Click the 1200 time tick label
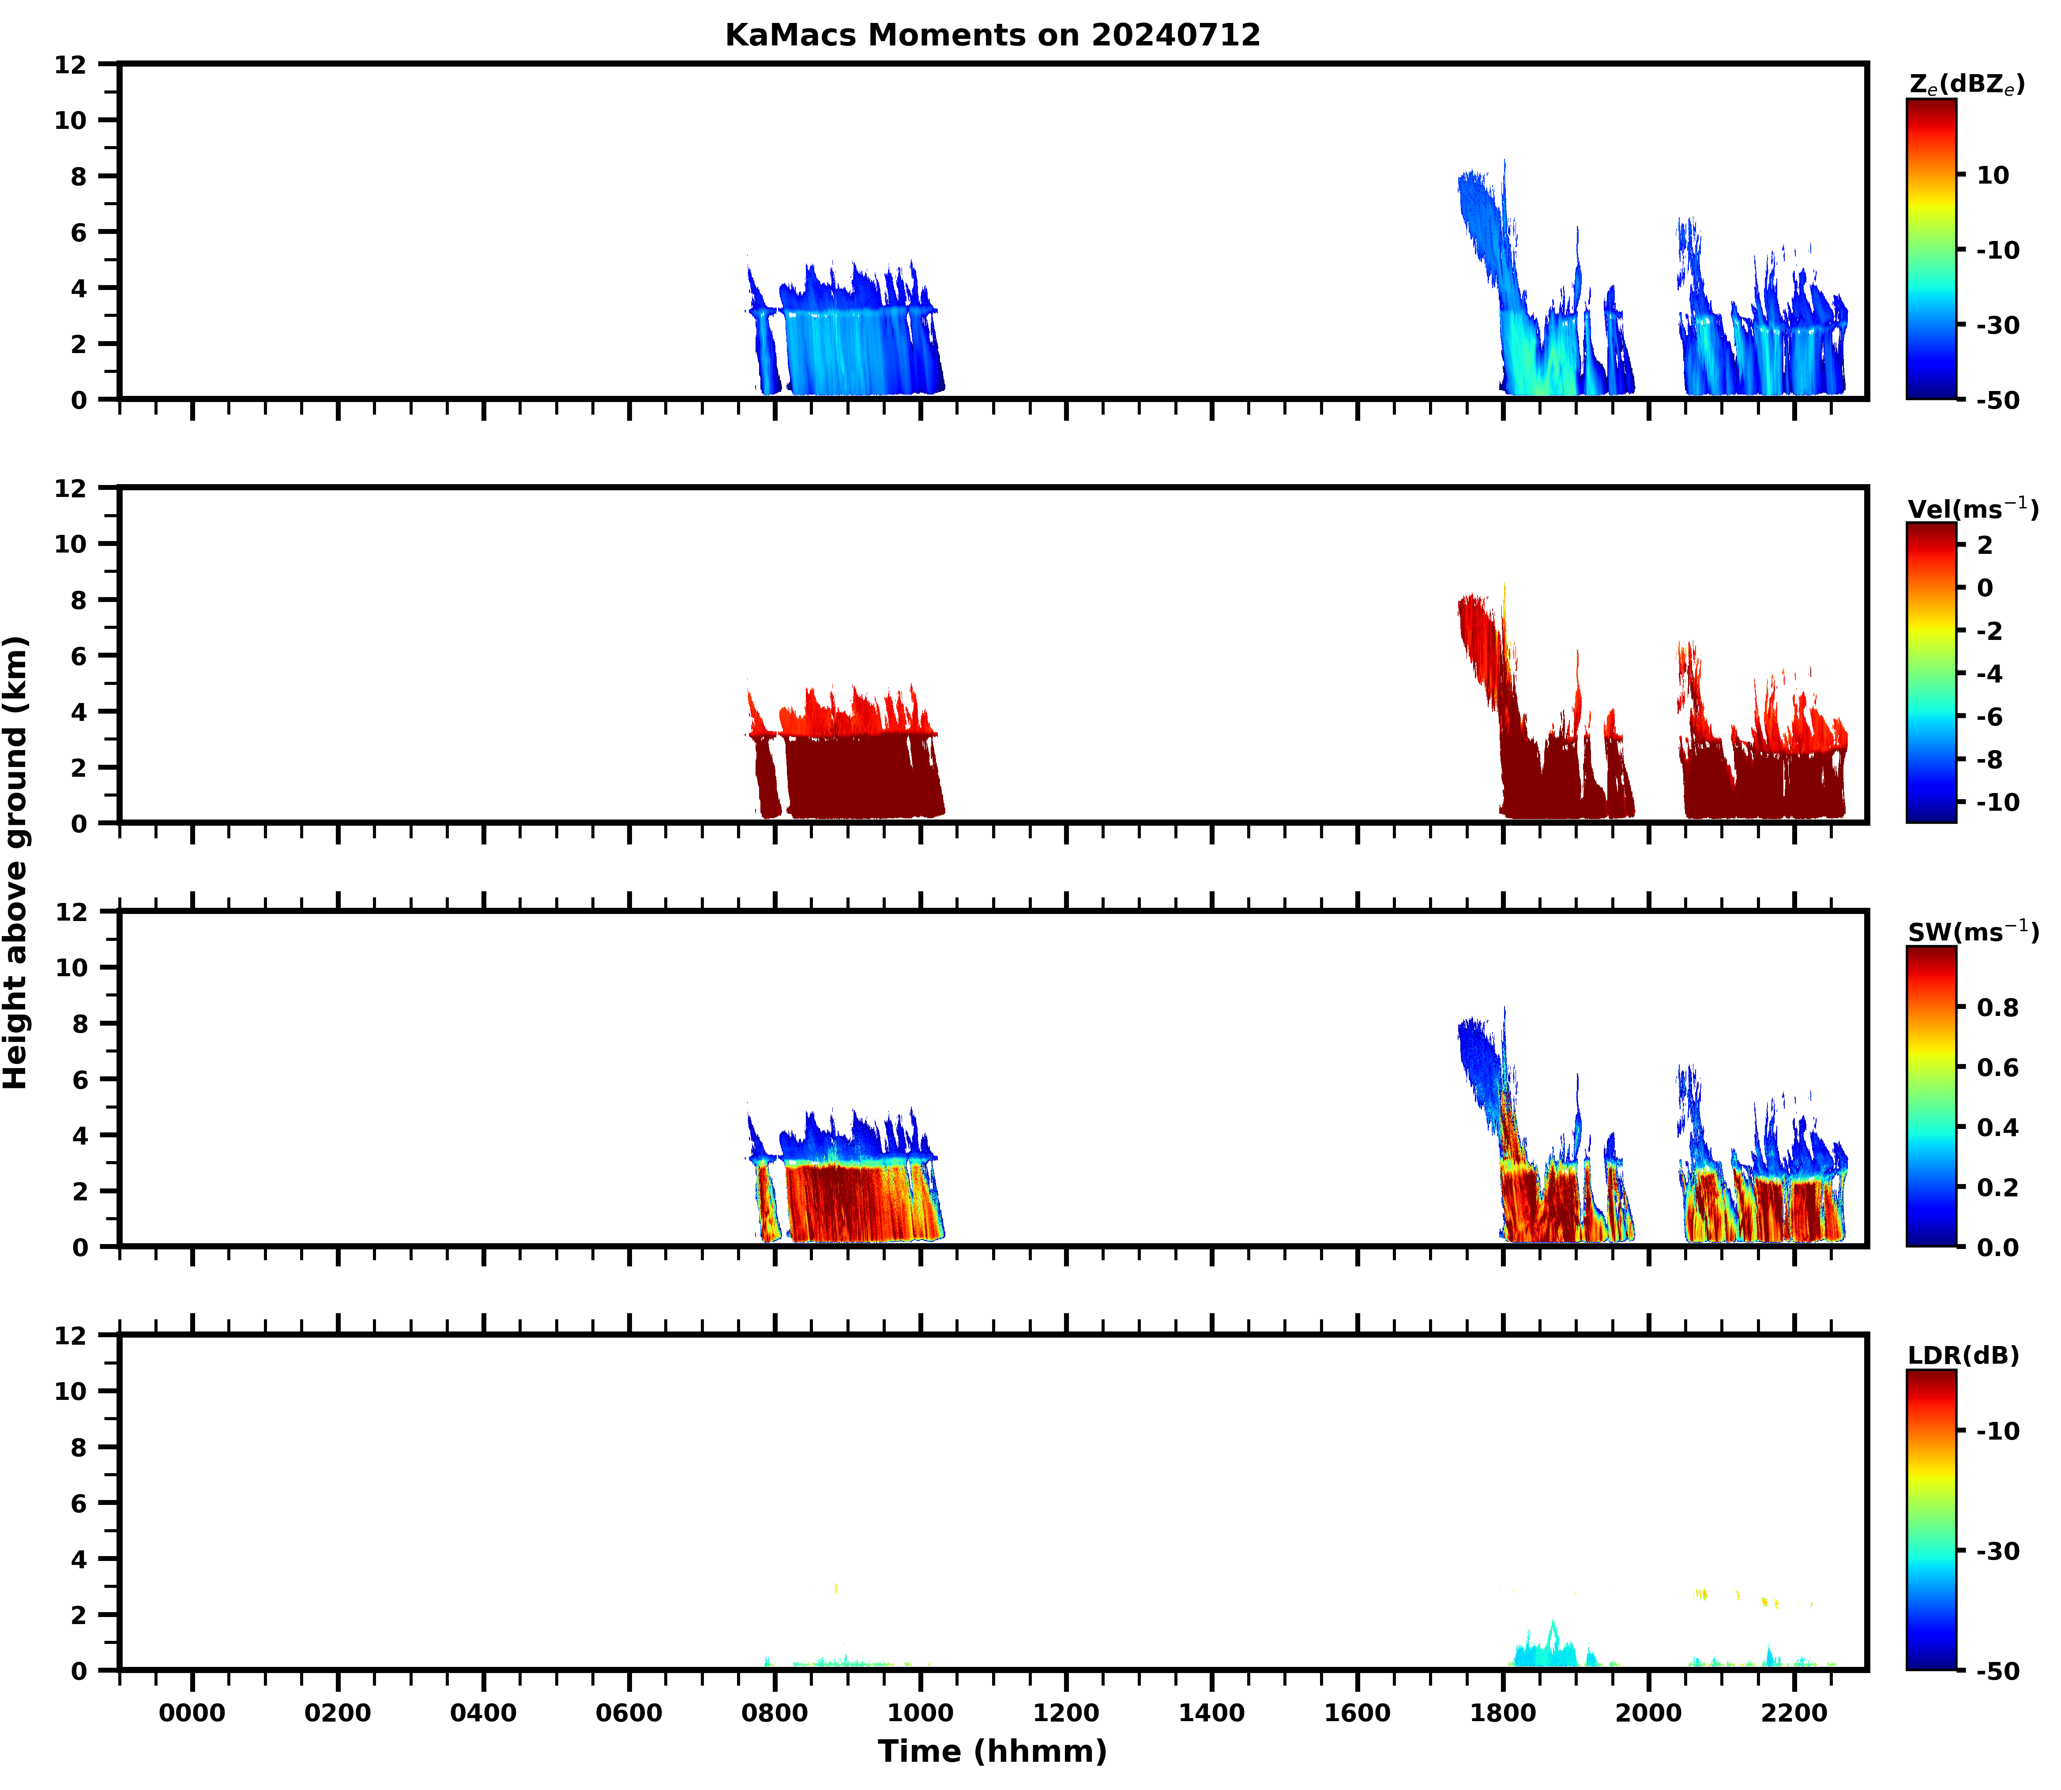 tap(1066, 1713)
